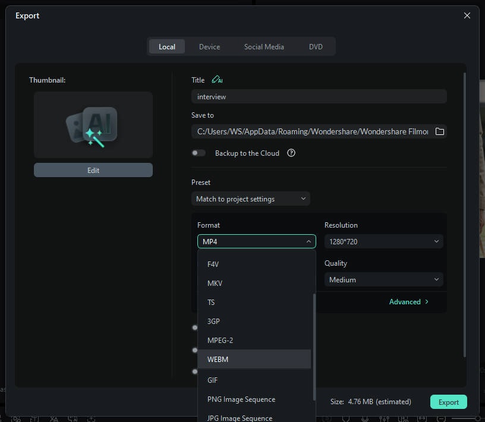Click the Title input field
The image size is (485, 422).
(319, 96)
